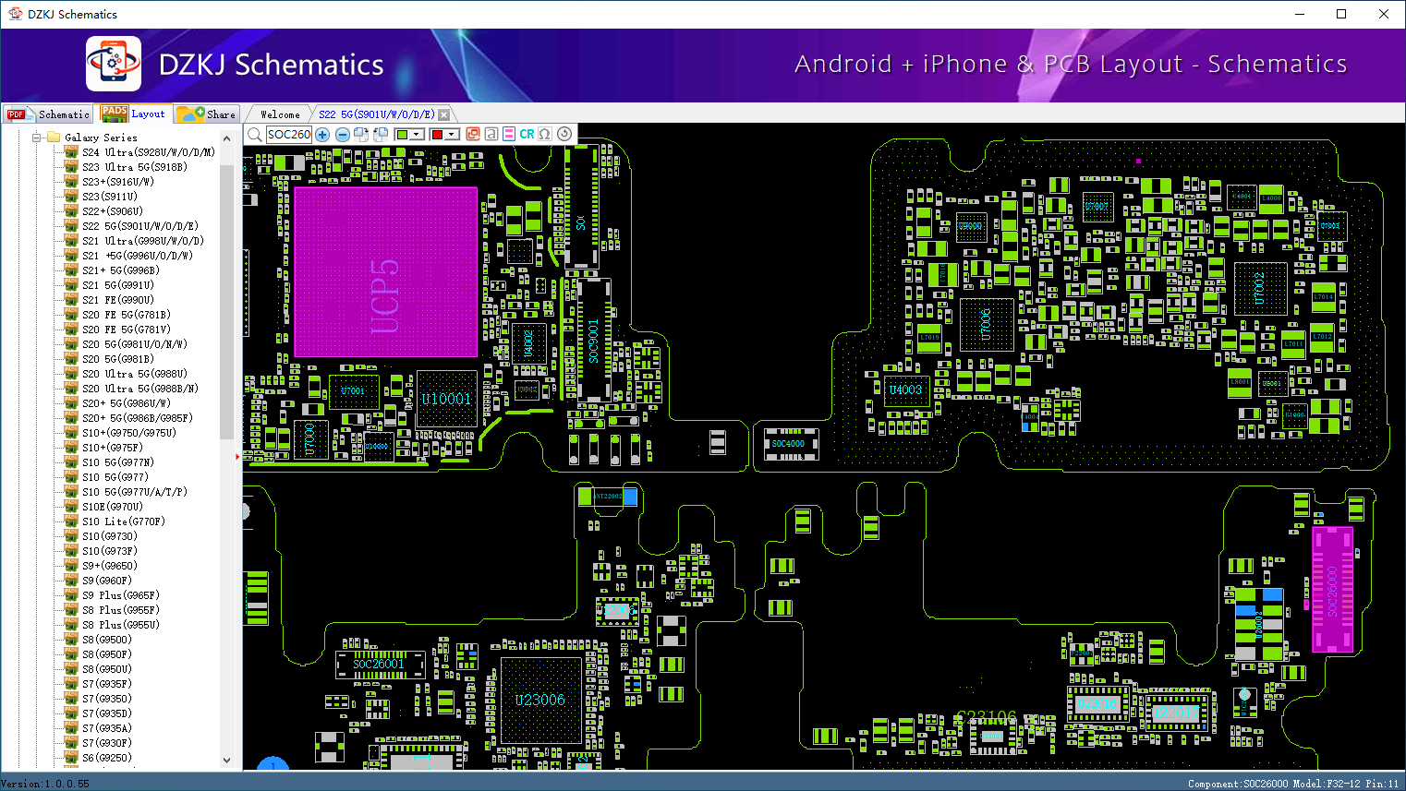Open S9 Plus(G965F) layout
The height and width of the screenshot is (791, 1406).
click(121, 595)
